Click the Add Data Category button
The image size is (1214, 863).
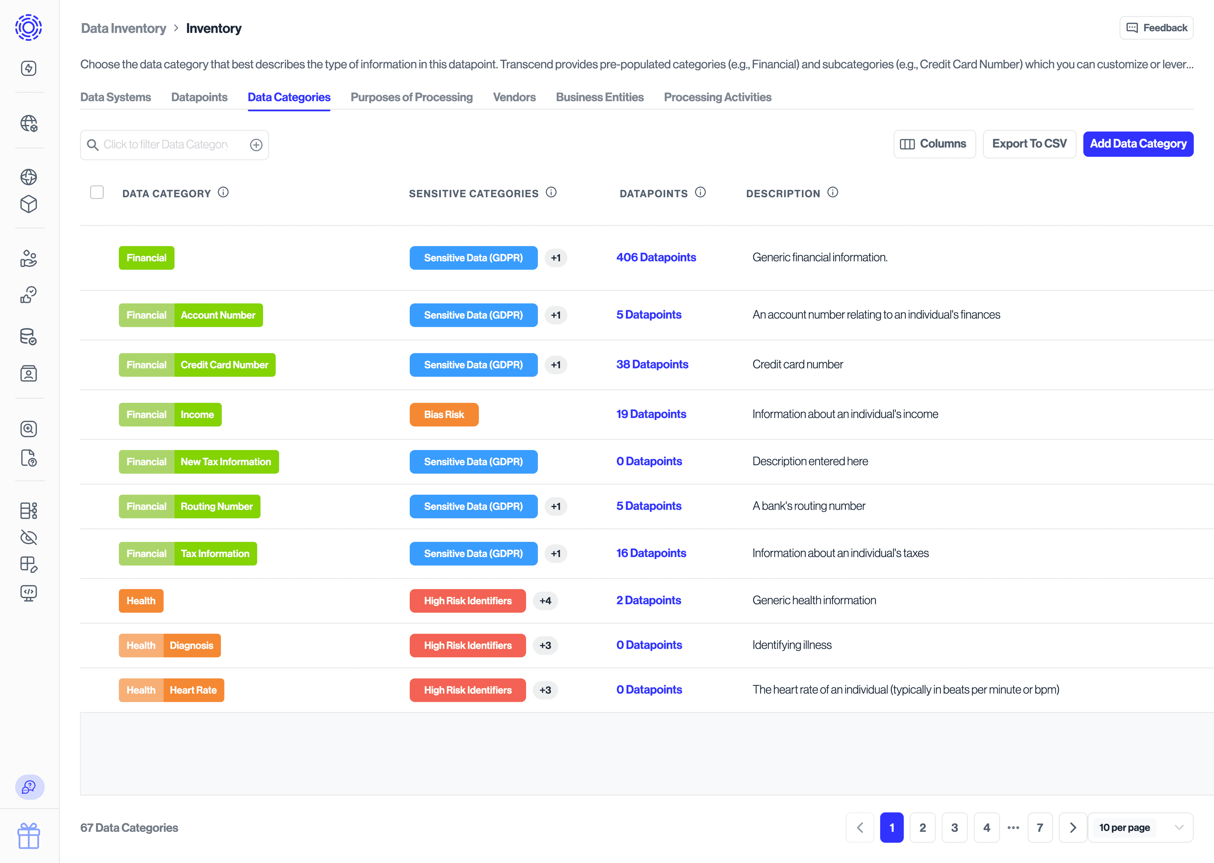tap(1138, 143)
